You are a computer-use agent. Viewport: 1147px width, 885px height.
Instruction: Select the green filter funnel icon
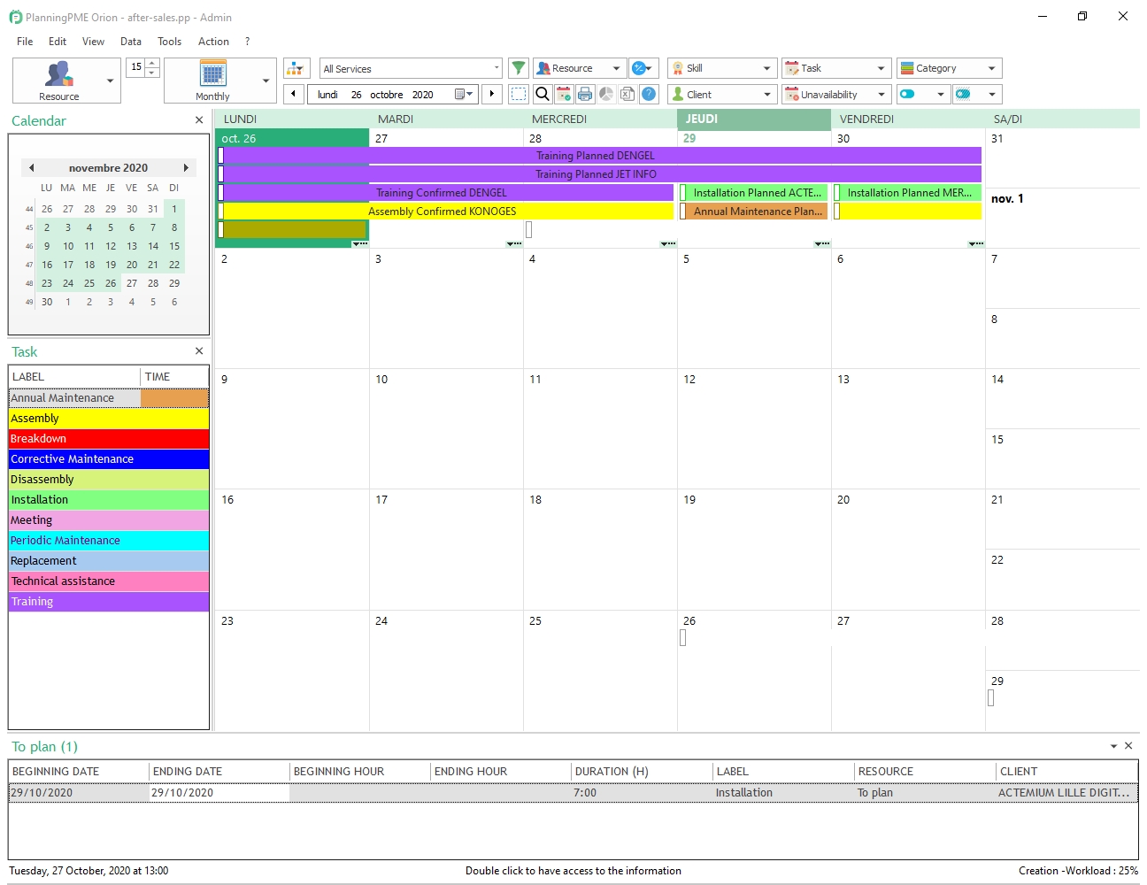tap(519, 68)
